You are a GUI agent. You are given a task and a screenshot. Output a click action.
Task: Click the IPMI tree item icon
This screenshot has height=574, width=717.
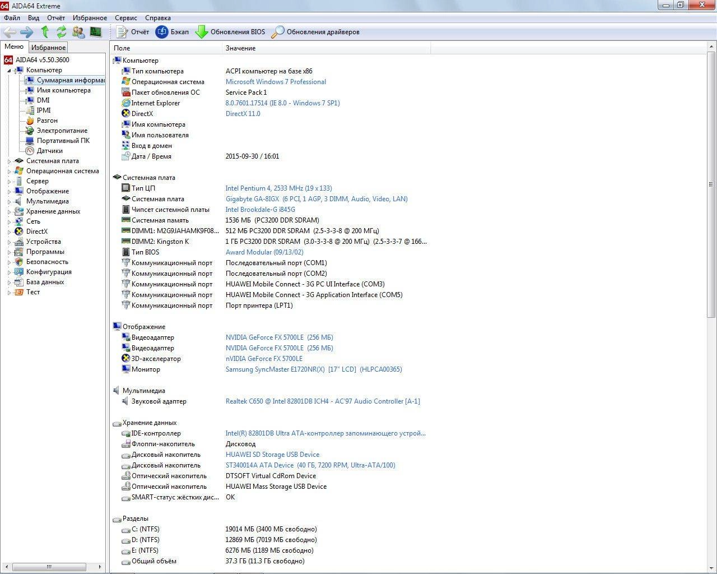point(30,110)
